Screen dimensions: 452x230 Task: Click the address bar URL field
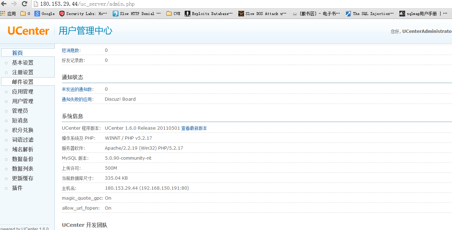242,4
